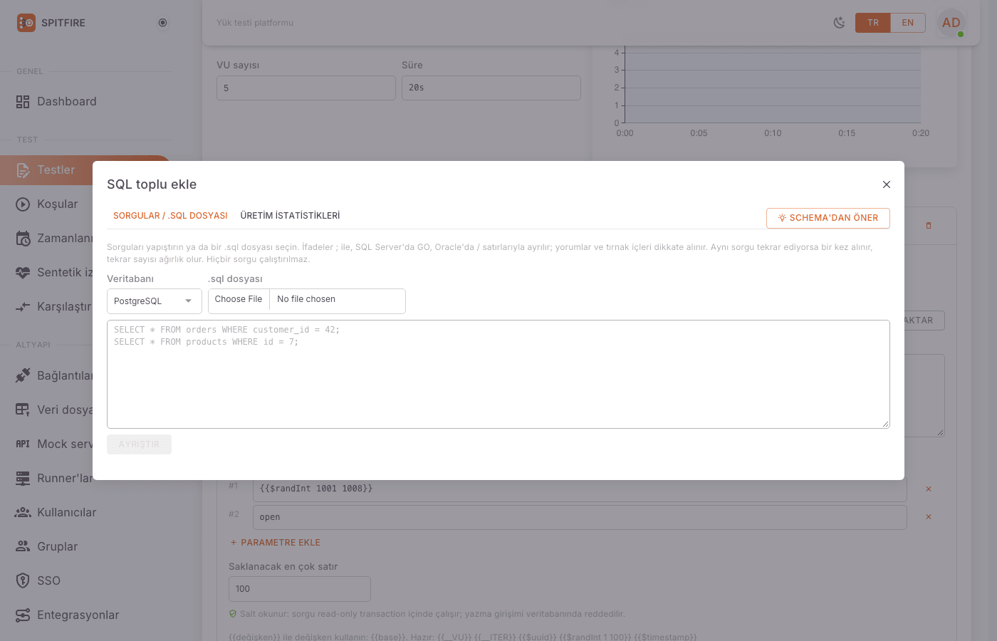The height and width of the screenshot is (641, 997).
Task: Open Koşular play icon in sidebar
Action: tap(23, 204)
